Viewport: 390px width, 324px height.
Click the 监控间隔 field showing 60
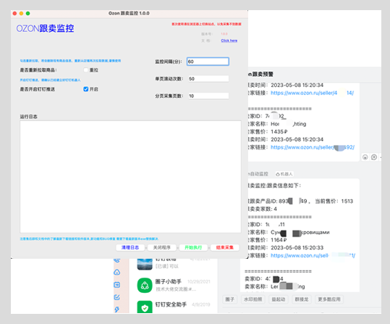(208, 62)
